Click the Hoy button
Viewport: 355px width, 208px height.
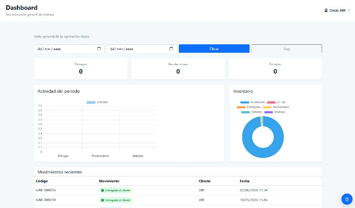pyautogui.click(x=287, y=49)
